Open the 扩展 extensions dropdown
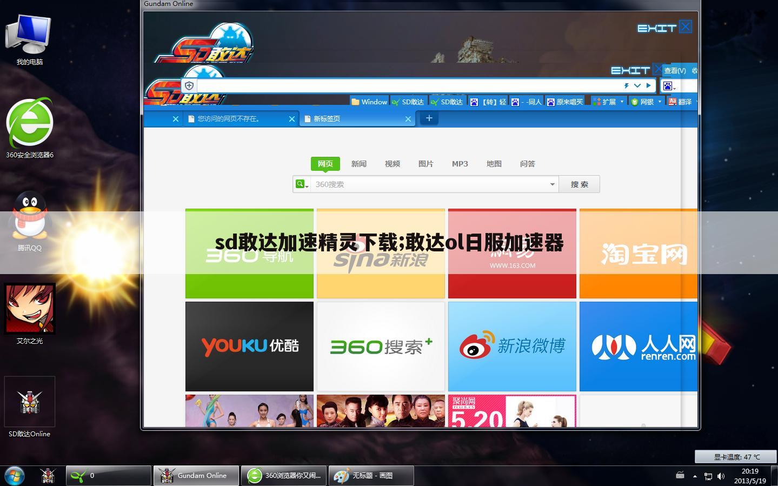Image resolution: width=778 pixels, height=486 pixels. (x=608, y=102)
